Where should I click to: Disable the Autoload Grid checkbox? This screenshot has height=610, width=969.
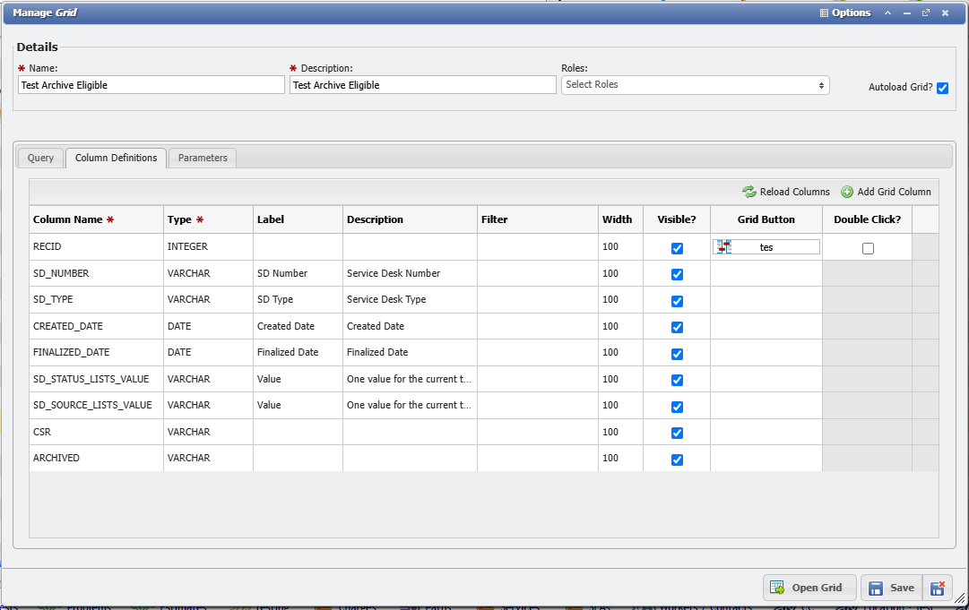point(942,88)
